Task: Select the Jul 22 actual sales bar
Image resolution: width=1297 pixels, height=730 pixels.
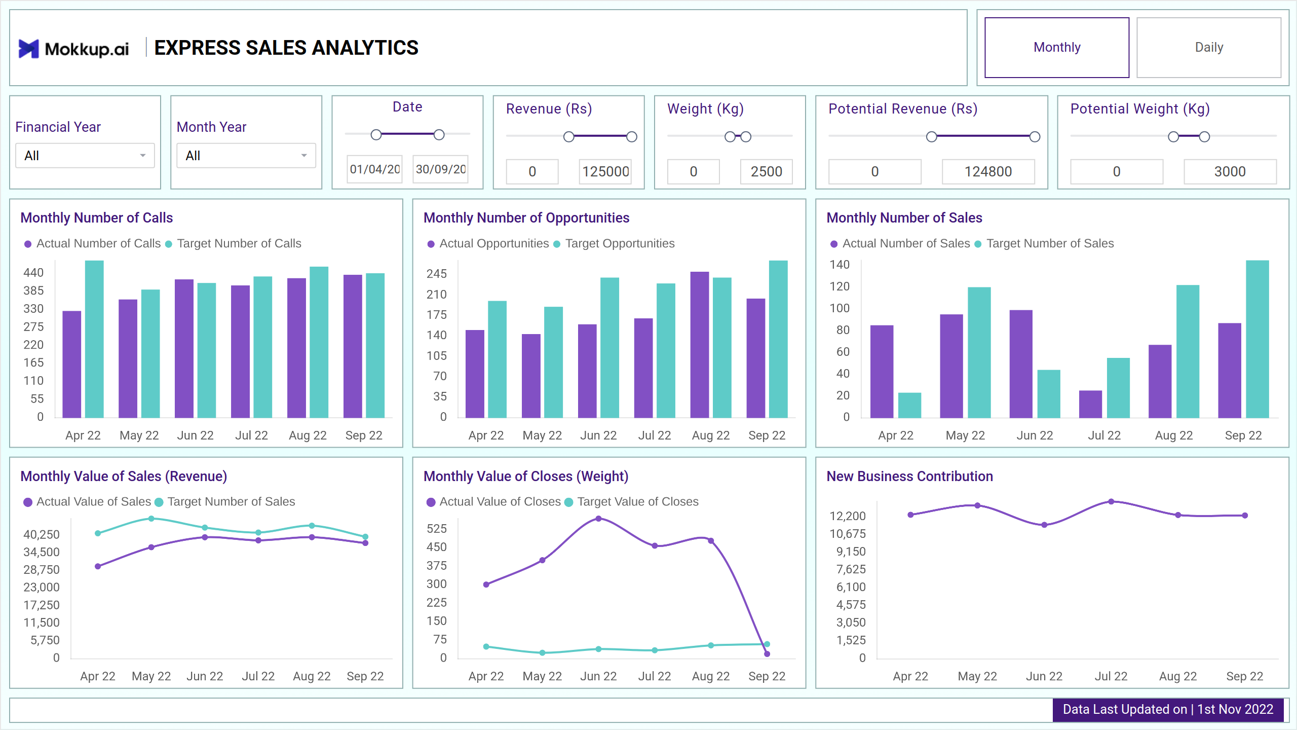Action: (1091, 404)
